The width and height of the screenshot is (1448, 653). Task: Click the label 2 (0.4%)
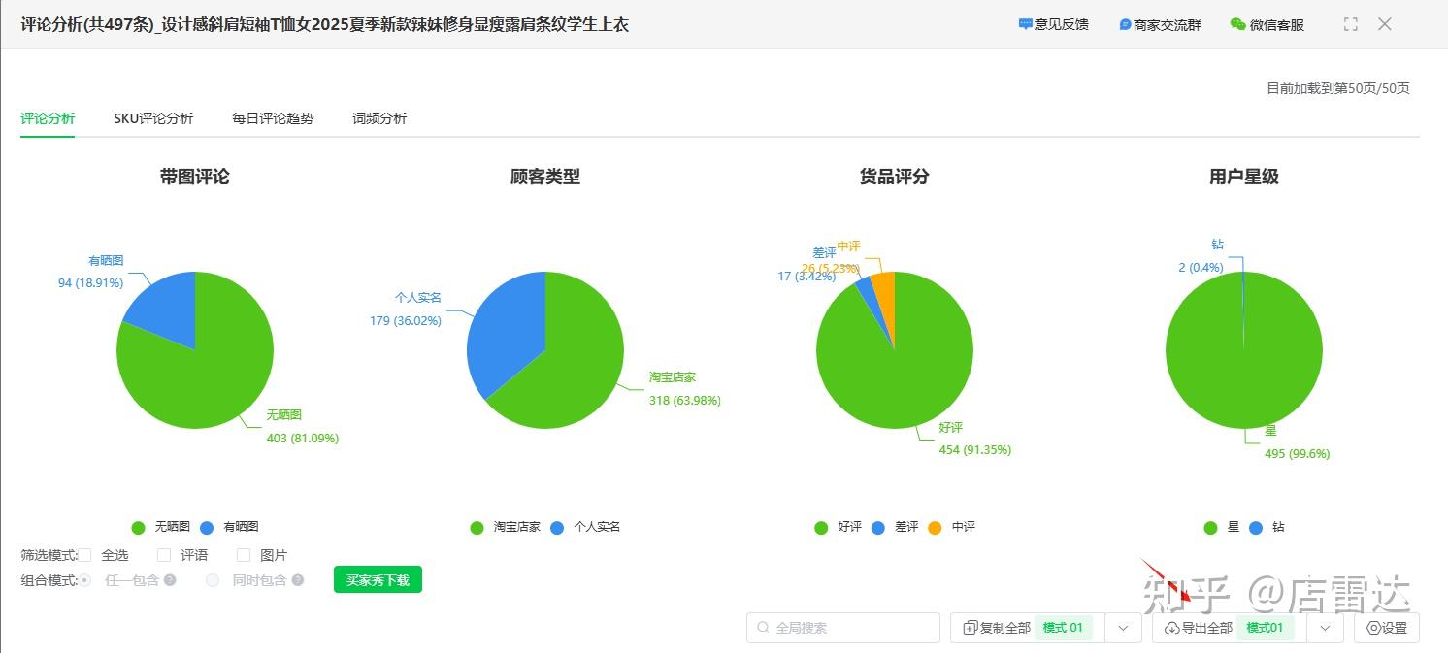coord(1201,267)
